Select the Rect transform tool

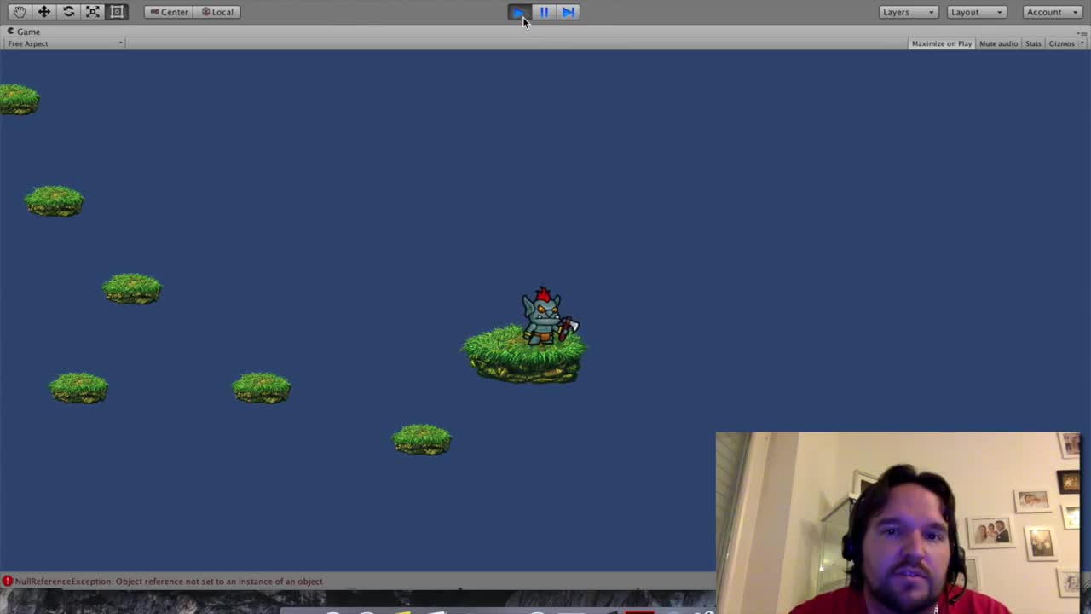point(118,12)
